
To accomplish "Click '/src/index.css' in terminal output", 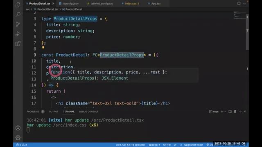I will pyautogui.click(x=70, y=125).
